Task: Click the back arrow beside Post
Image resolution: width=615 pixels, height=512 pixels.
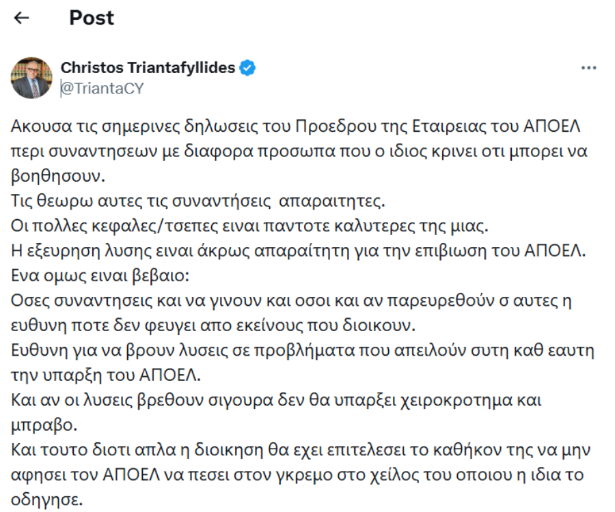Action: [x=22, y=18]
